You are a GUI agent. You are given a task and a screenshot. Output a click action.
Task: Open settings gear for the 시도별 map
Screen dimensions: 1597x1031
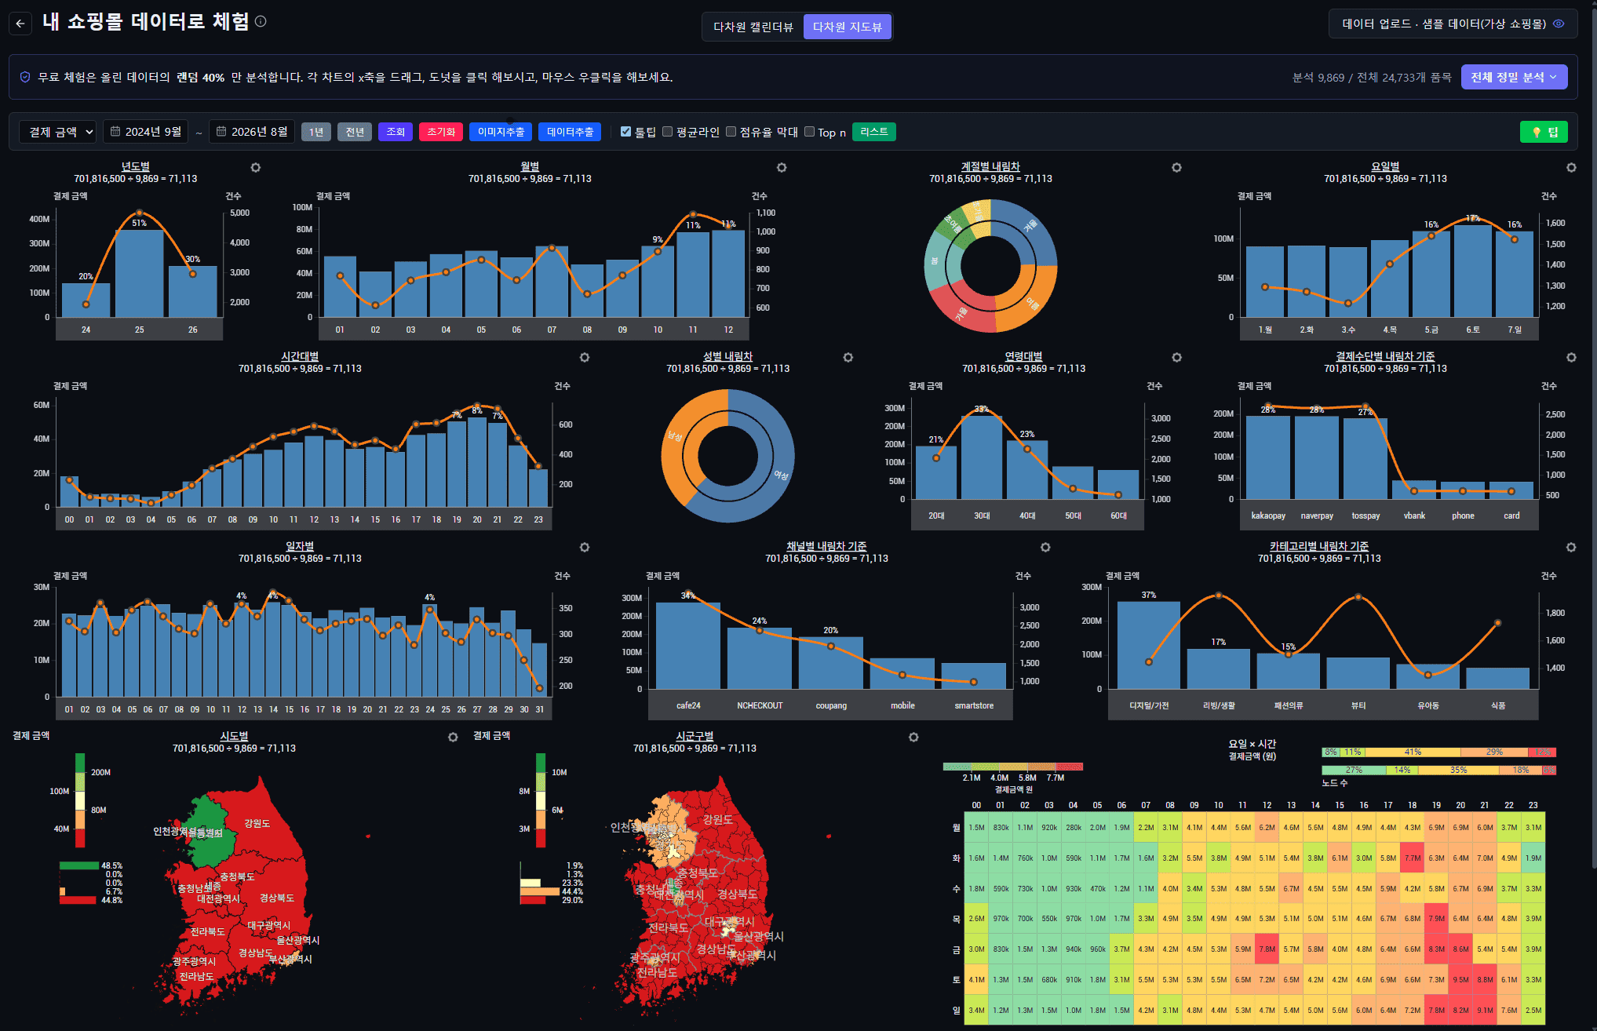tap(453, 737)
